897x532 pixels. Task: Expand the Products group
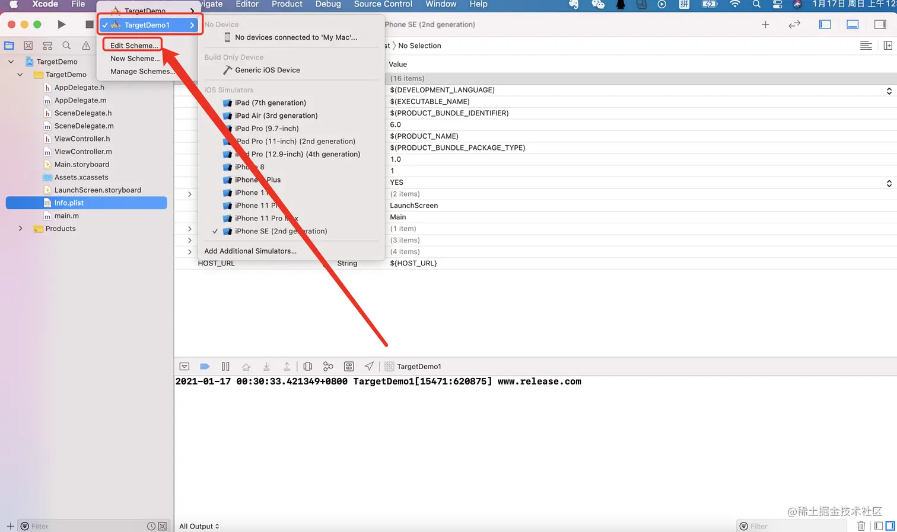pyautogui.click(x=20, y=229)
